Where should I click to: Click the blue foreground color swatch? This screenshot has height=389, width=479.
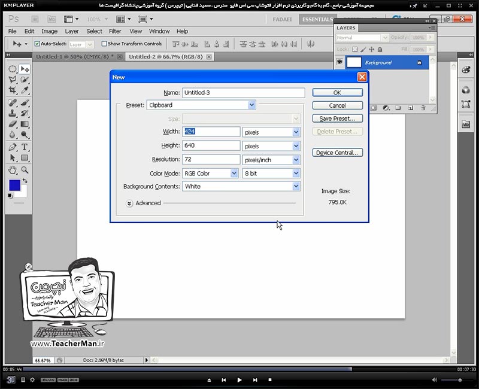(14, 185)
